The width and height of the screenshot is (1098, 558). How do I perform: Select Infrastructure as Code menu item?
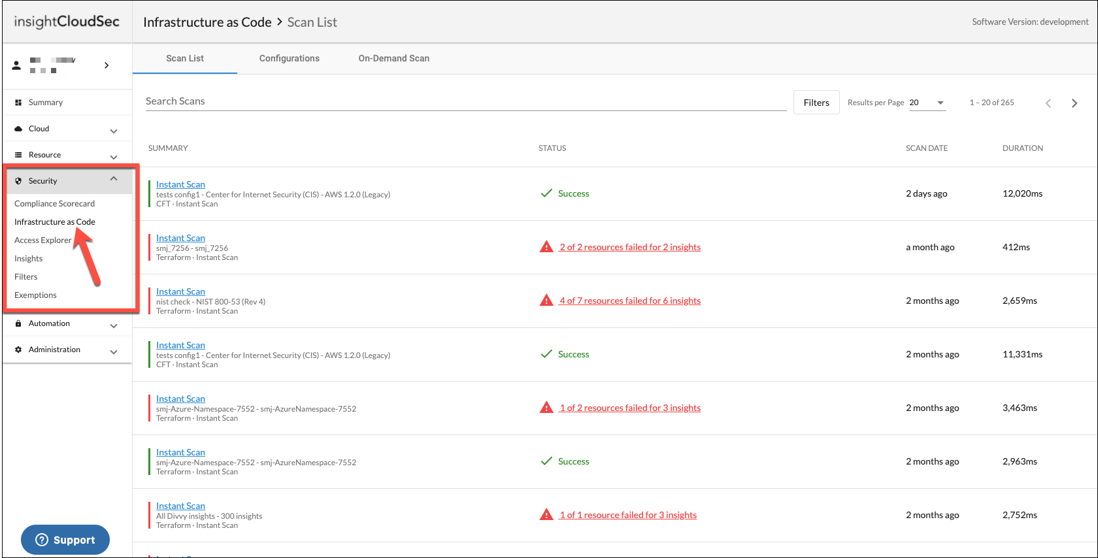coord(55,222)
